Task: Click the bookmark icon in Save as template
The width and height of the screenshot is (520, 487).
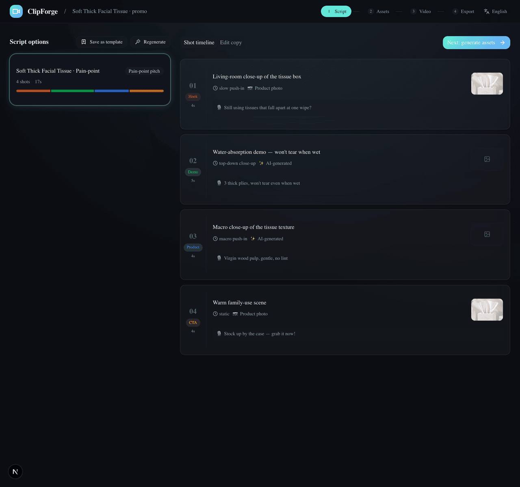Action: pos(84,42)
